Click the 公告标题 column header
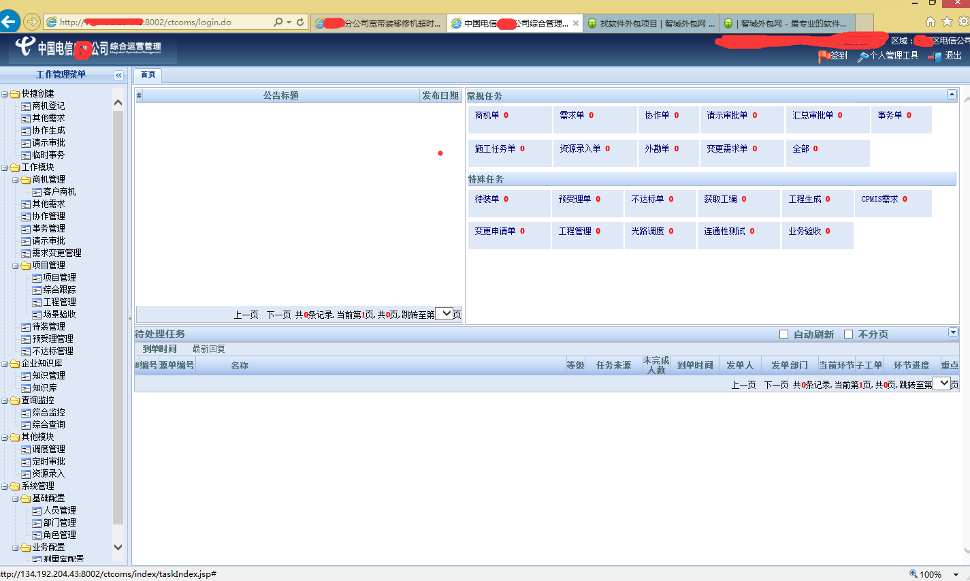Image resolution: width=970 pixels, height=581 pixels. (281, 95)
